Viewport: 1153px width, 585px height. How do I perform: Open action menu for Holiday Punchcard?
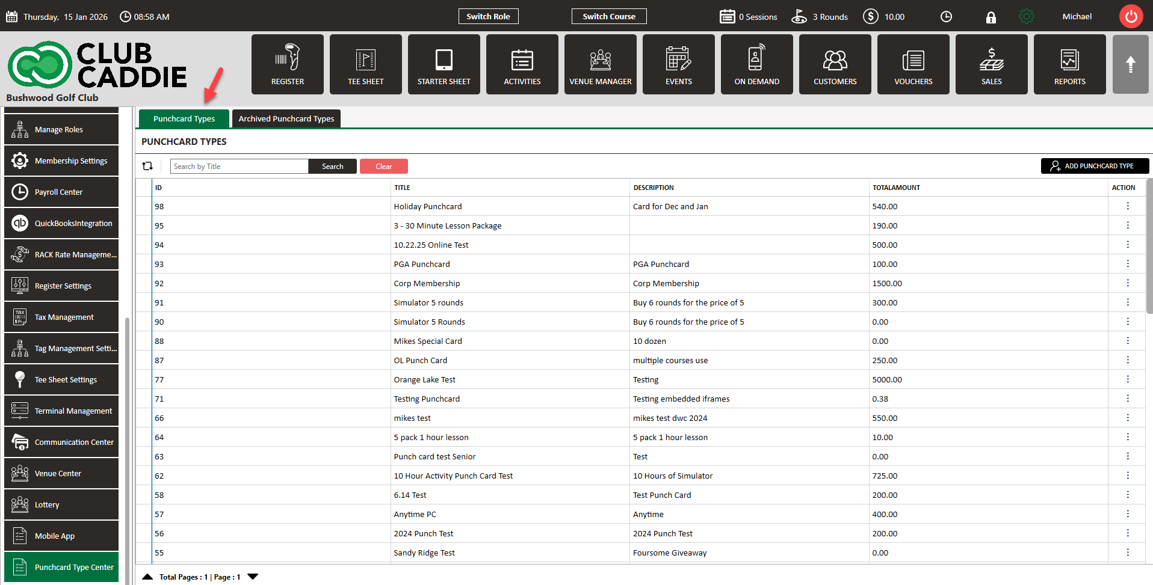1127,206
